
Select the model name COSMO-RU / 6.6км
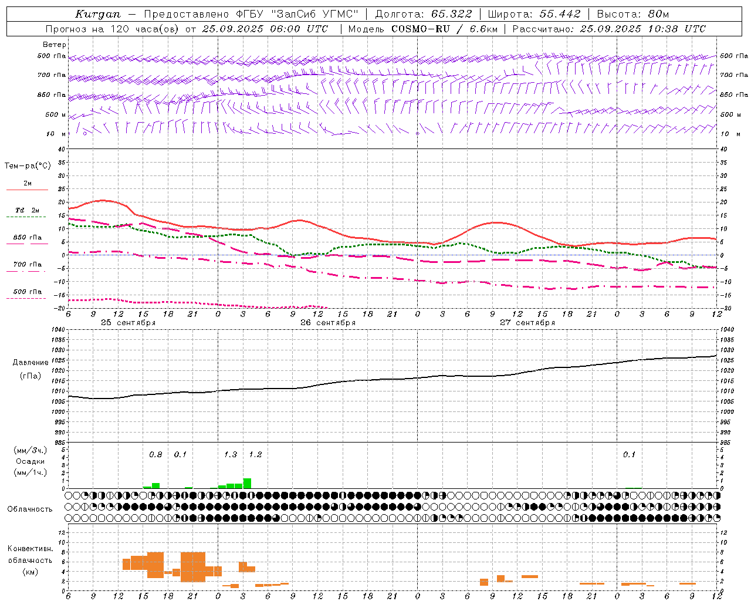click(x=444, y=29)
